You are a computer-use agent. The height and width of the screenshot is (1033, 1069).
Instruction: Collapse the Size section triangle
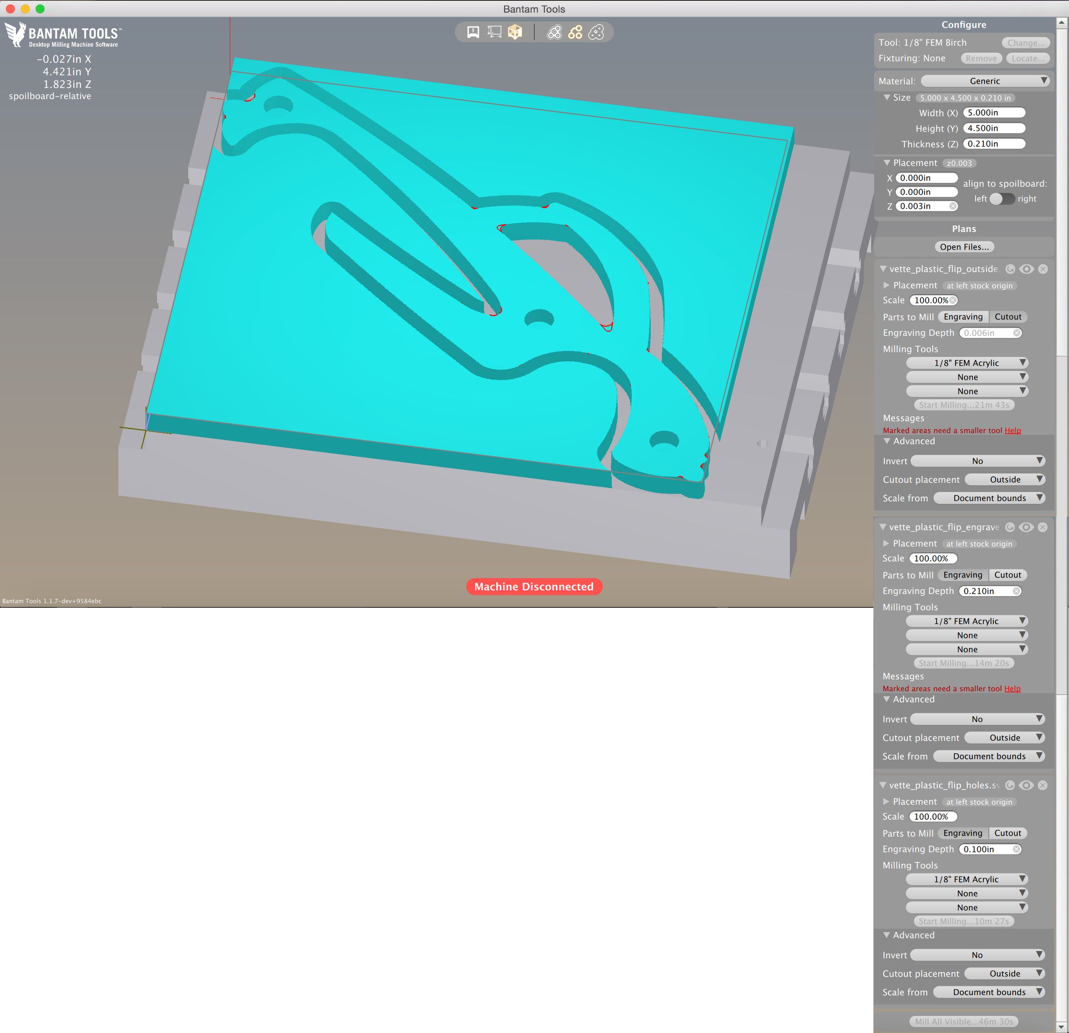coord(887,98)
